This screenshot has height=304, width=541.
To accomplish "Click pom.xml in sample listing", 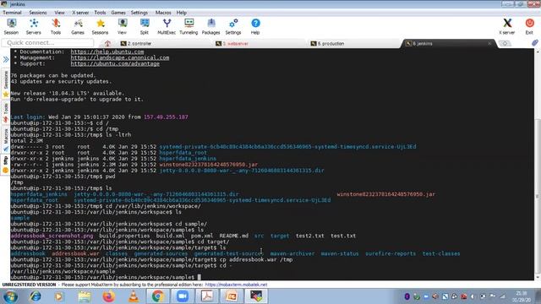I will click(202, 236).
